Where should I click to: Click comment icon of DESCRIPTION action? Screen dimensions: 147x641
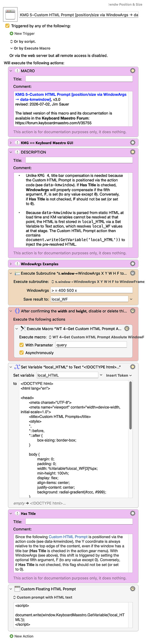click(x=17, y=152)
